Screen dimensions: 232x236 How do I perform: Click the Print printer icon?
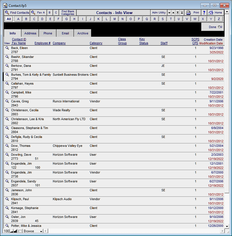point(188,13)
